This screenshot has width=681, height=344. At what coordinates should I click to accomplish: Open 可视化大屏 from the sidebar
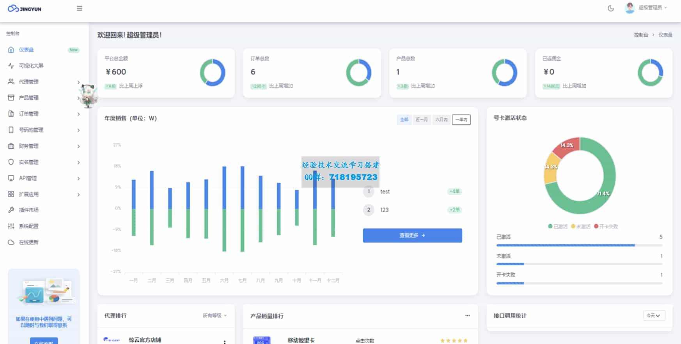31,66
